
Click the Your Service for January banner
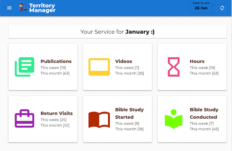tap(118, 32)
